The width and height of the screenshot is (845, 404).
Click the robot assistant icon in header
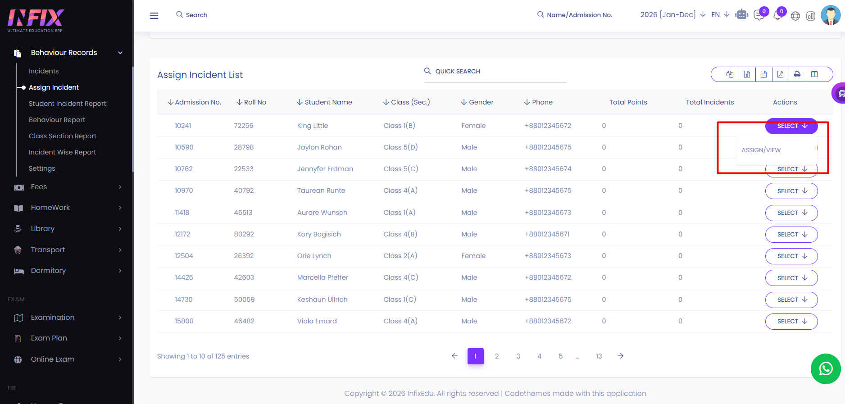(x=741, y=15)
